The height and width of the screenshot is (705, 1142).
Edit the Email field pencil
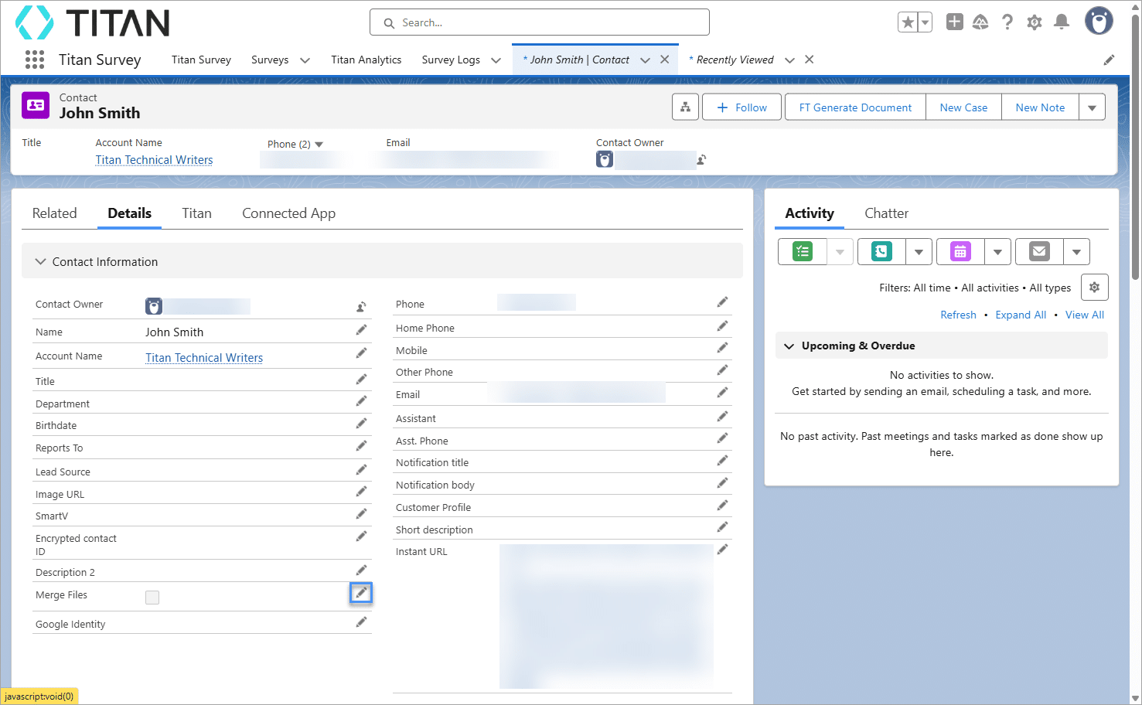722,393
